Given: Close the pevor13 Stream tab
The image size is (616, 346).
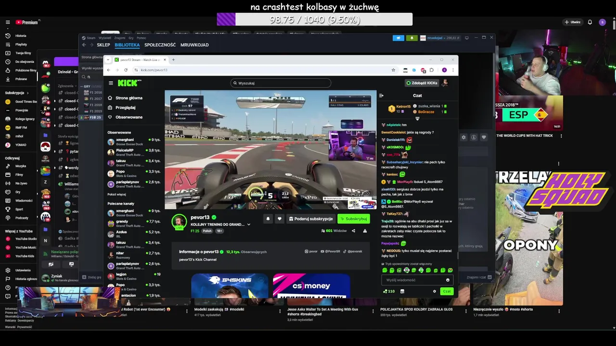Looking at the screenshot, I should (165, 60).
